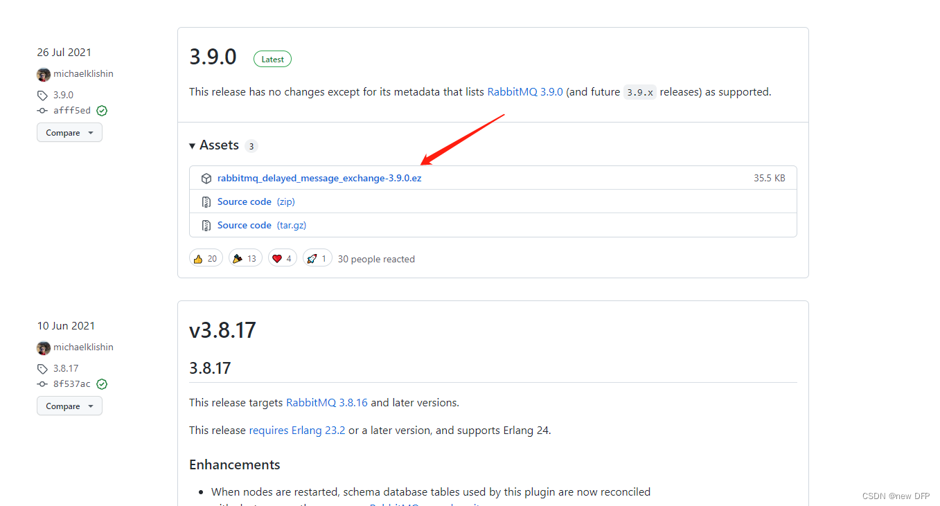The image size is (940, 506).
Task: Open the 3.9.0 release title
Action: 213,57
